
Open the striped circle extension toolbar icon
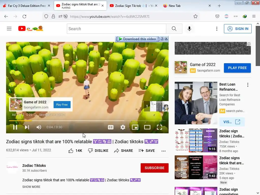click(226, 16)
